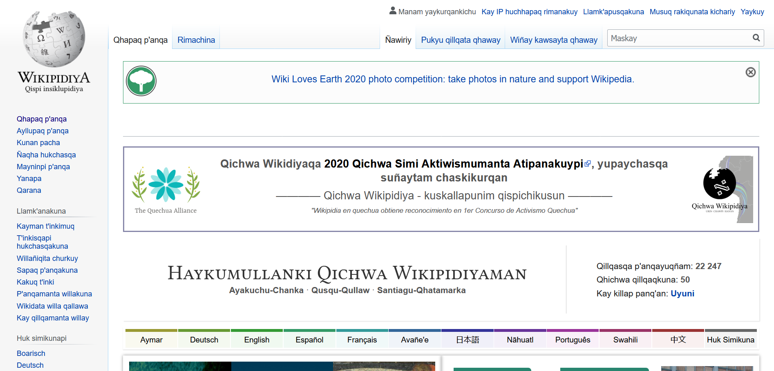Open sidebar link Qhapaq p'anqa
The width and height of the screenshot is (774, 371).
coord(42,119)
